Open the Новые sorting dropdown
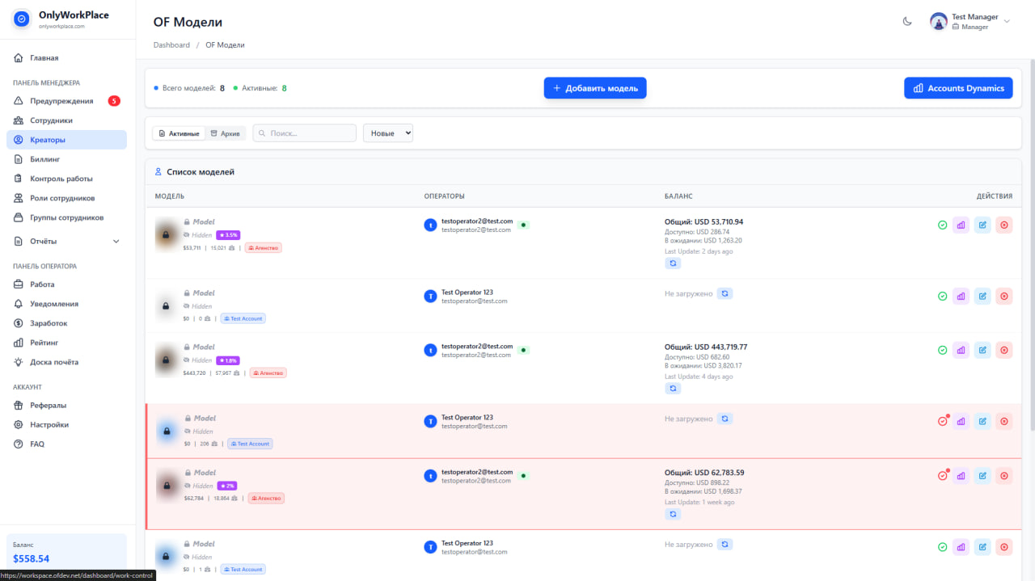The width and height of the screenshot is (1035, 581). [x=387, y=132]
